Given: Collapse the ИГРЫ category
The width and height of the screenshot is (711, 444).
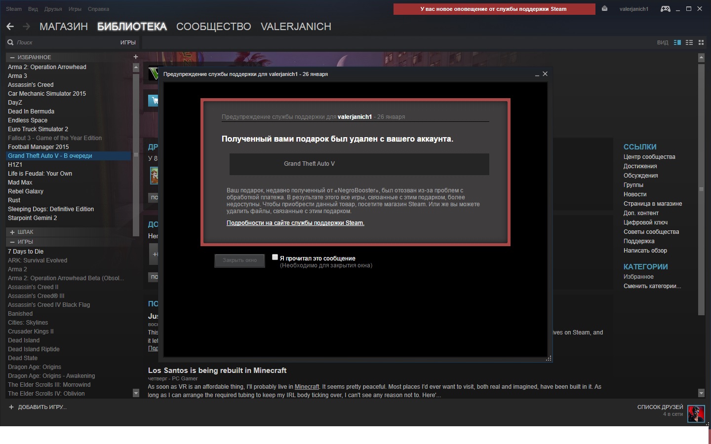Looking at the screenshot, I should tap(12, 242).
